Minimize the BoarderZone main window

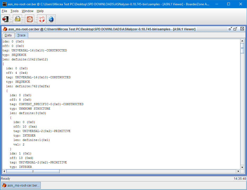pos(216,4)
